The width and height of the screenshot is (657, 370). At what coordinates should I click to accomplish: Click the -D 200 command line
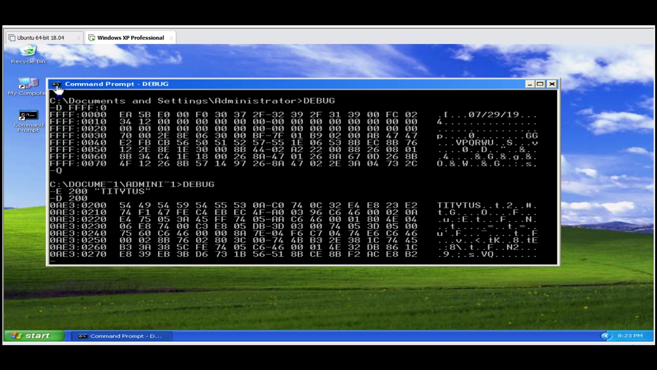(x=69, y=198)
